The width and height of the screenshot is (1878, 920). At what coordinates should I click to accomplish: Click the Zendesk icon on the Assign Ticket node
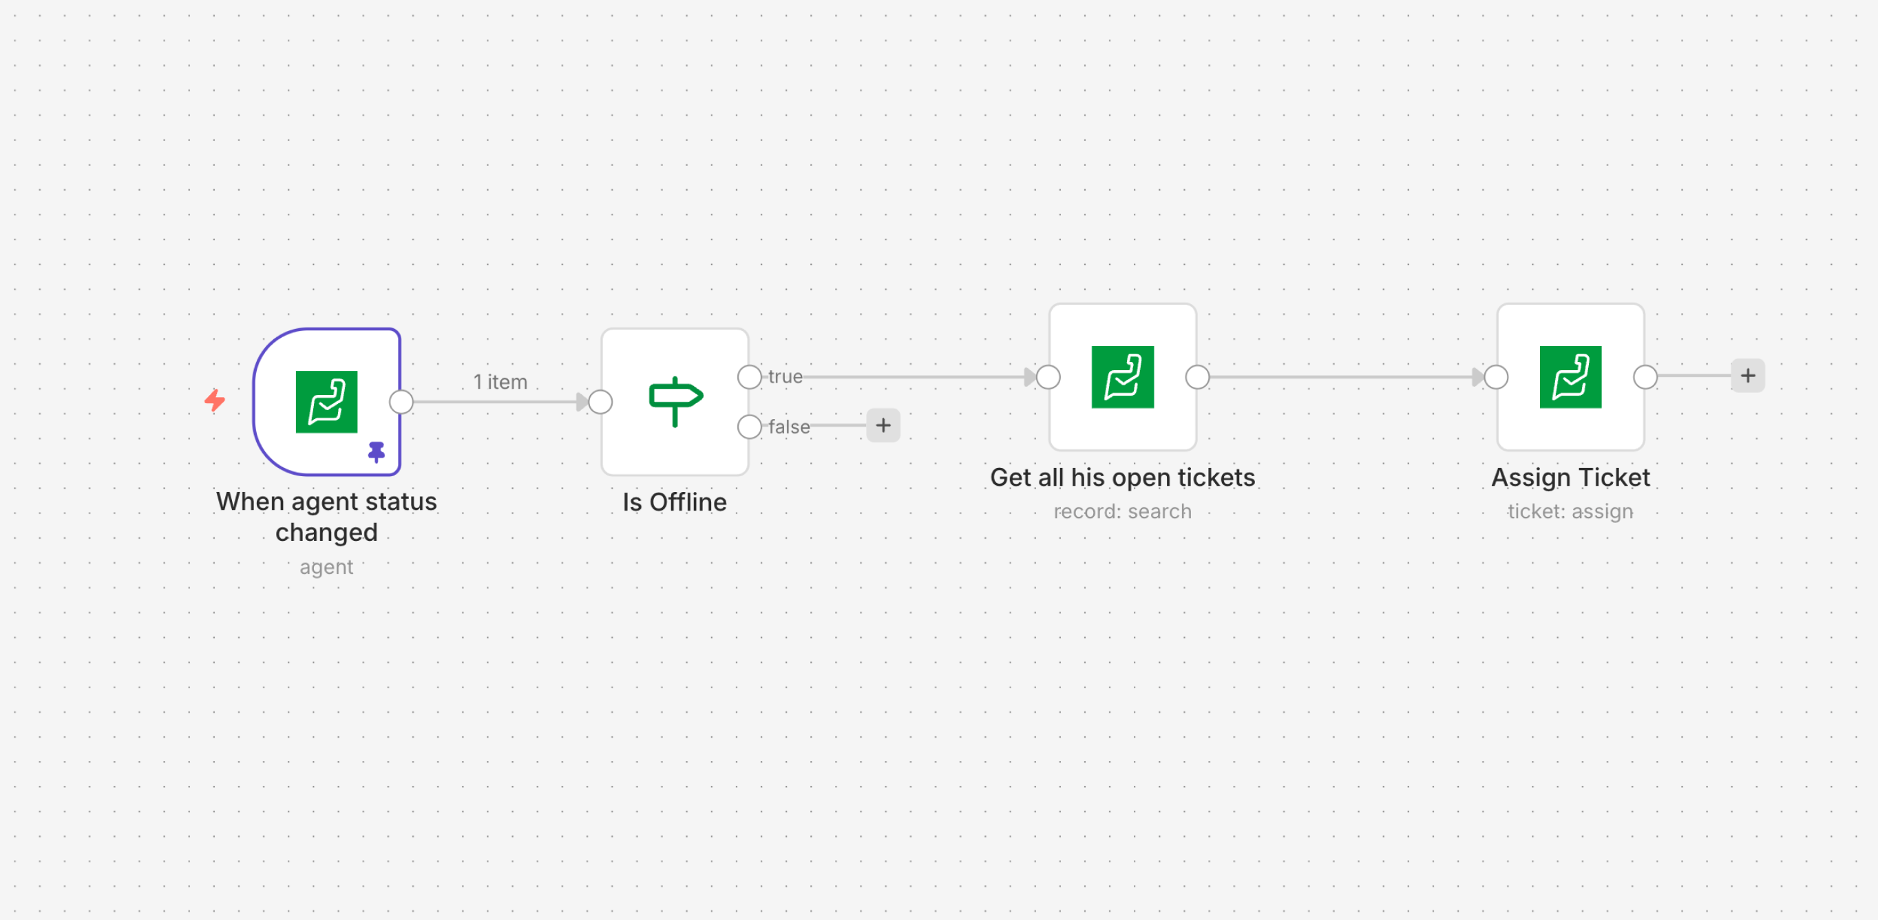(x=1569, y=376)
